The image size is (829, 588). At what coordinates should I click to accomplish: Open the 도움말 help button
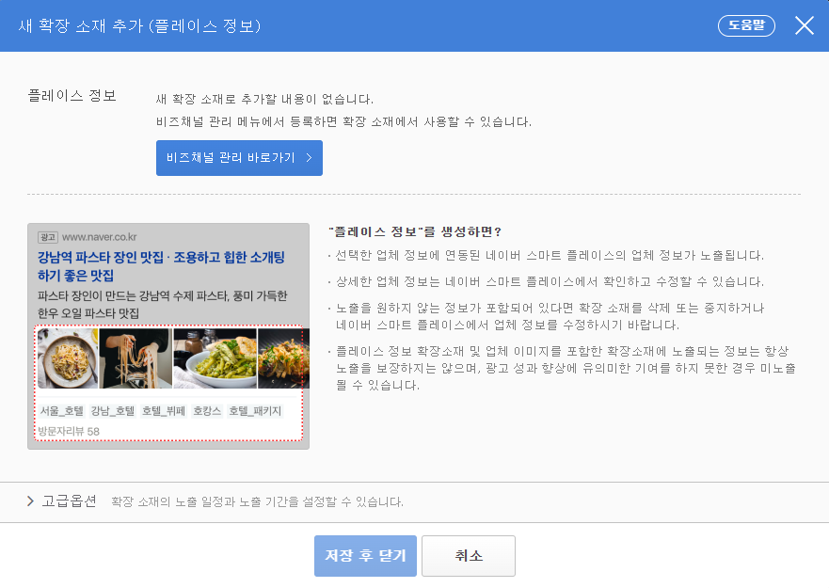point(746,25)
